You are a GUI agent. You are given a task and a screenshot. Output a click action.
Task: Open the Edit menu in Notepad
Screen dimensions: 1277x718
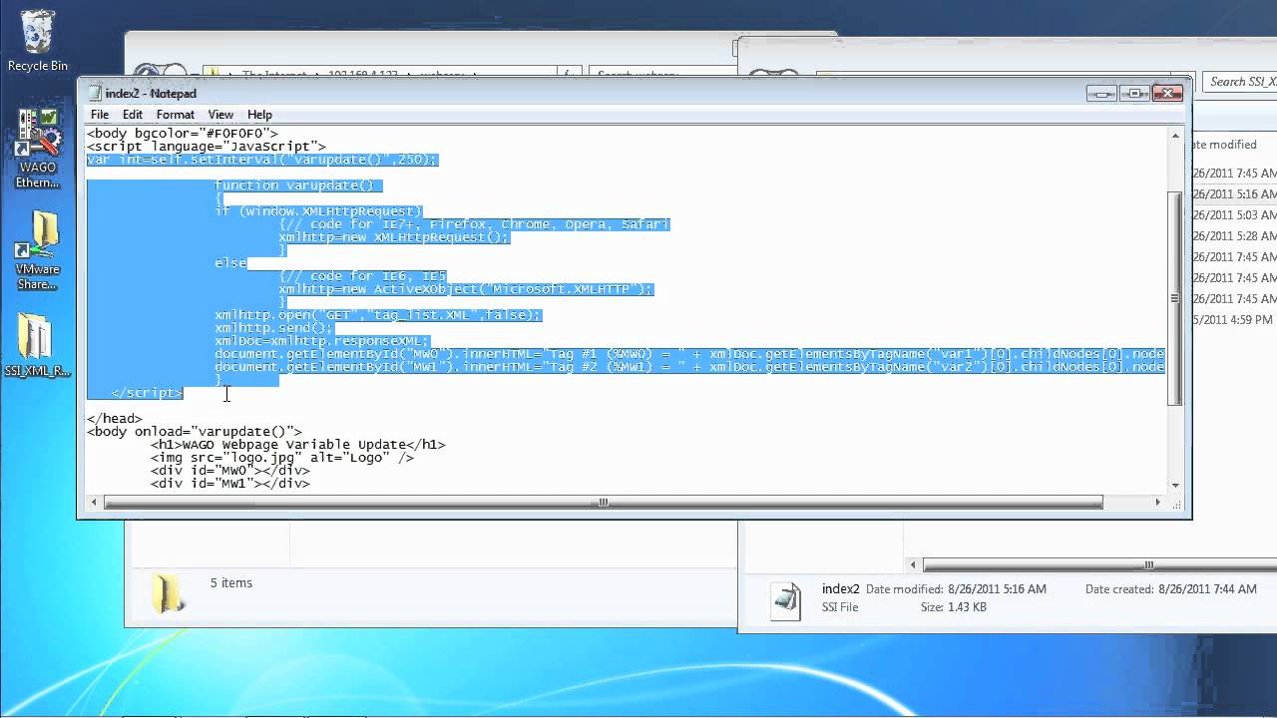point(133,115)
